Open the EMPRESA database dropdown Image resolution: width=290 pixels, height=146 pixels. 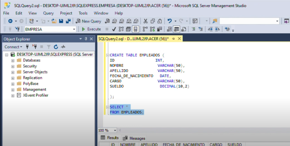[x=74, y=29]
